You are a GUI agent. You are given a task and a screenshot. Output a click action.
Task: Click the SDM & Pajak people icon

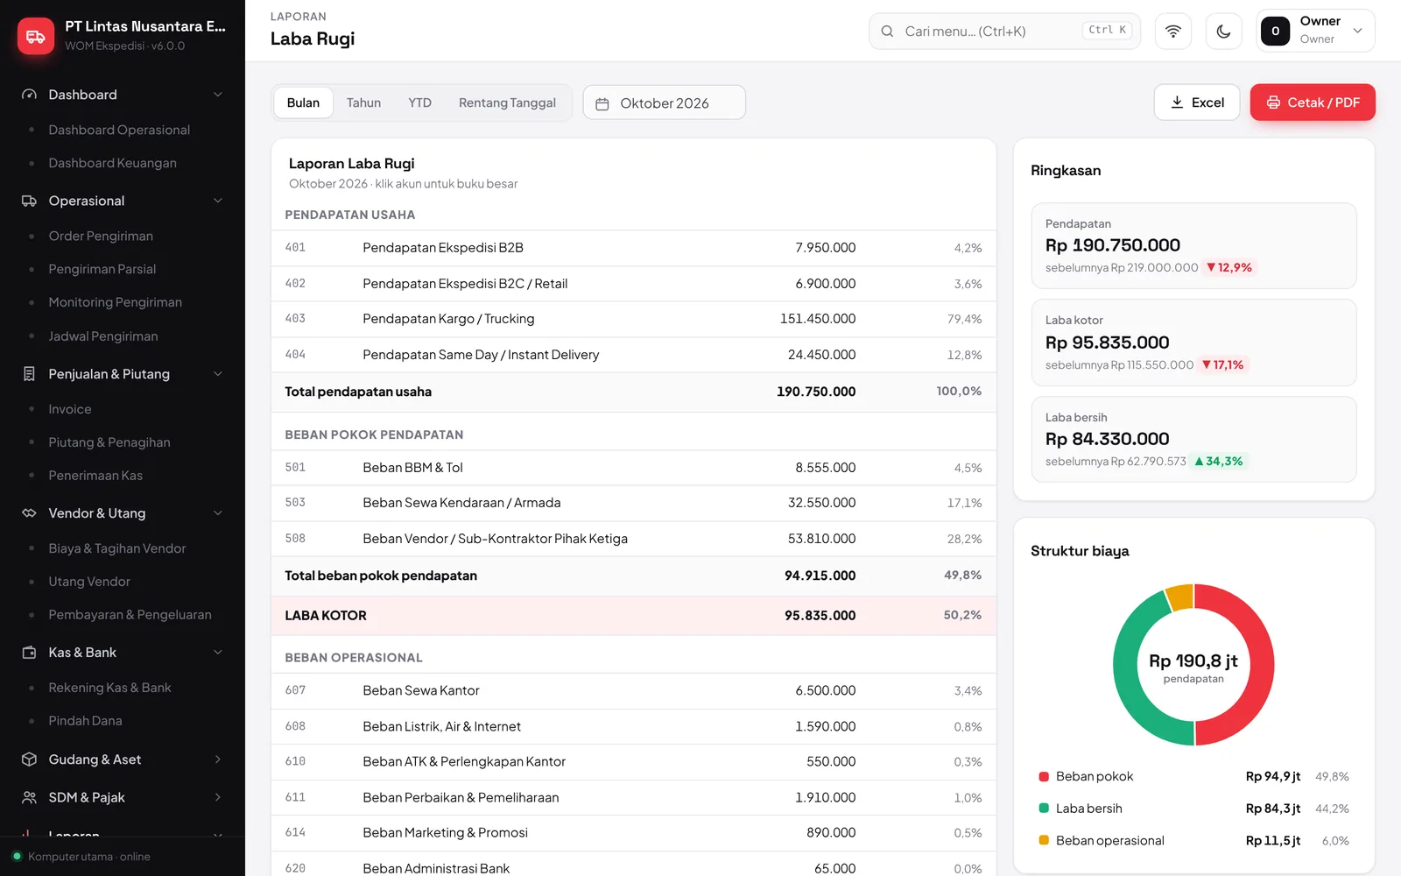pyautogui.click(x=29, y=797)
